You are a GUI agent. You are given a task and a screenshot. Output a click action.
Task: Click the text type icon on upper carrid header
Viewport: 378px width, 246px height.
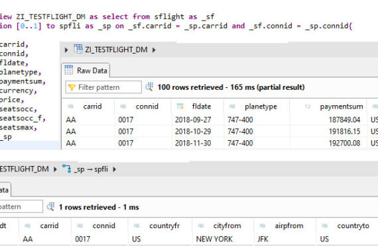tap(70, 106)
